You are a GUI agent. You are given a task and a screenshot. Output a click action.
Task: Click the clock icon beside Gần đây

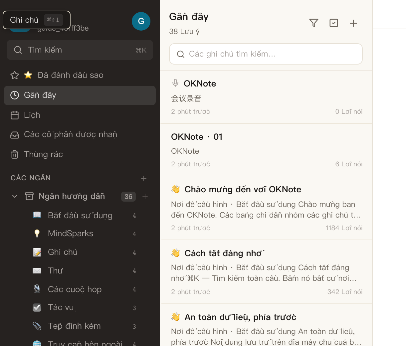tap(15, 95)
